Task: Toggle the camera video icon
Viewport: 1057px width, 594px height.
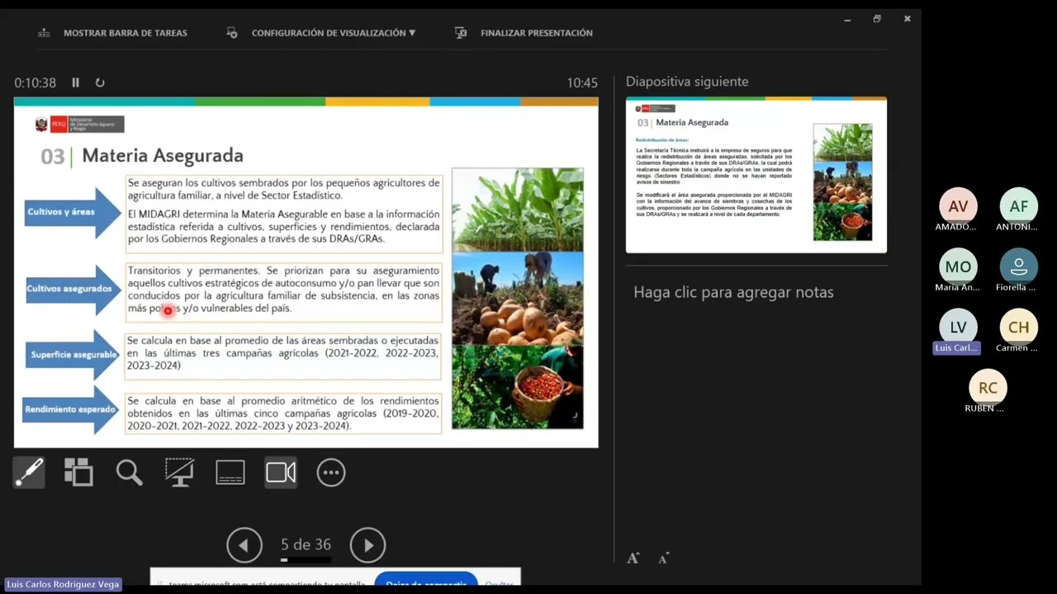Action: [x=281, y=472]
